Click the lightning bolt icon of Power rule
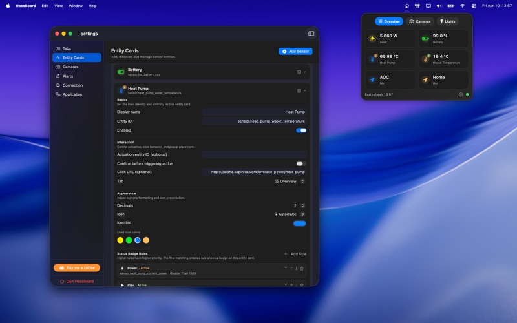The height and width of the screenshot is (323, 517). point(122,268)
